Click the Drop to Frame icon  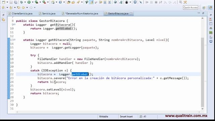[x=181, y=2]
